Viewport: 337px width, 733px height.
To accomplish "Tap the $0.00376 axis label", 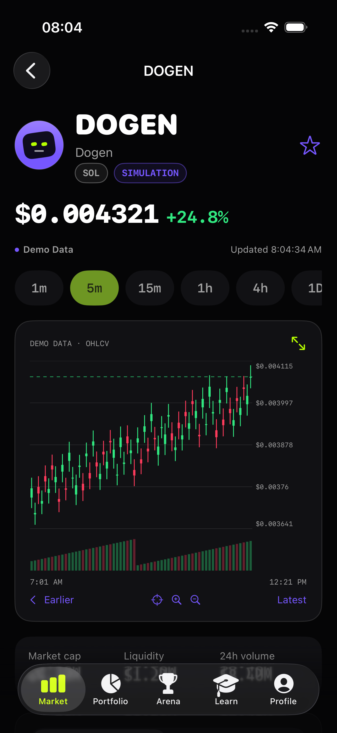I will click(x=272, y=487).
